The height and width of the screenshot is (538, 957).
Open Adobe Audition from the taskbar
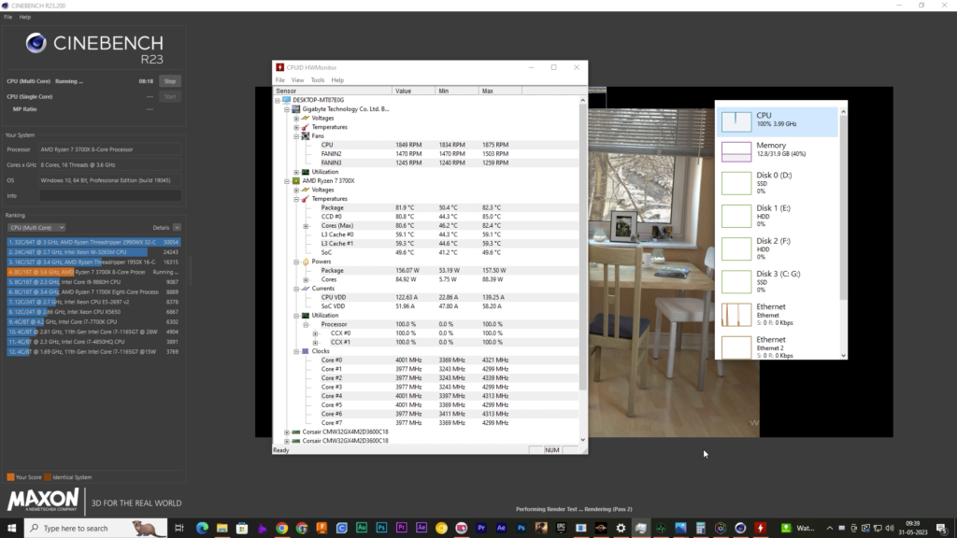pyautogui.click(x=362, y=528)
